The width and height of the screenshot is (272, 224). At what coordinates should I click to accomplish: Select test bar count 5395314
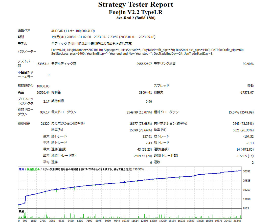[x=43, y=64]
